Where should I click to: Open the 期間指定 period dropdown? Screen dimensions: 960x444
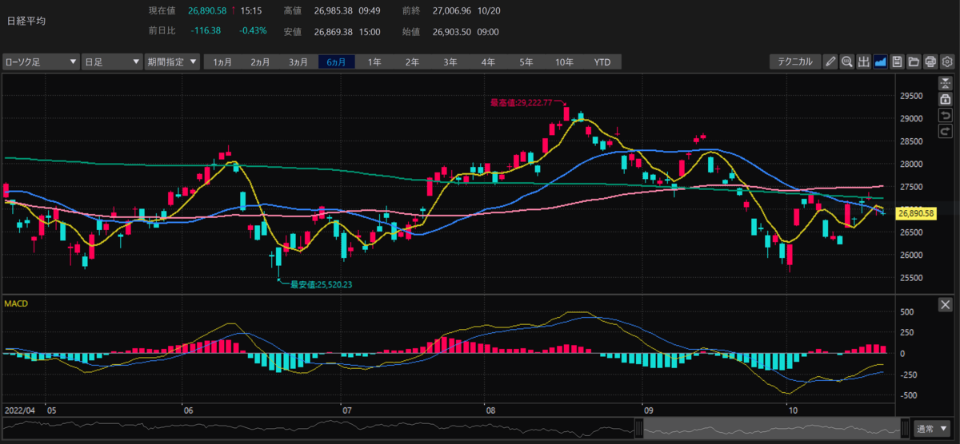(x=172, y=61)
